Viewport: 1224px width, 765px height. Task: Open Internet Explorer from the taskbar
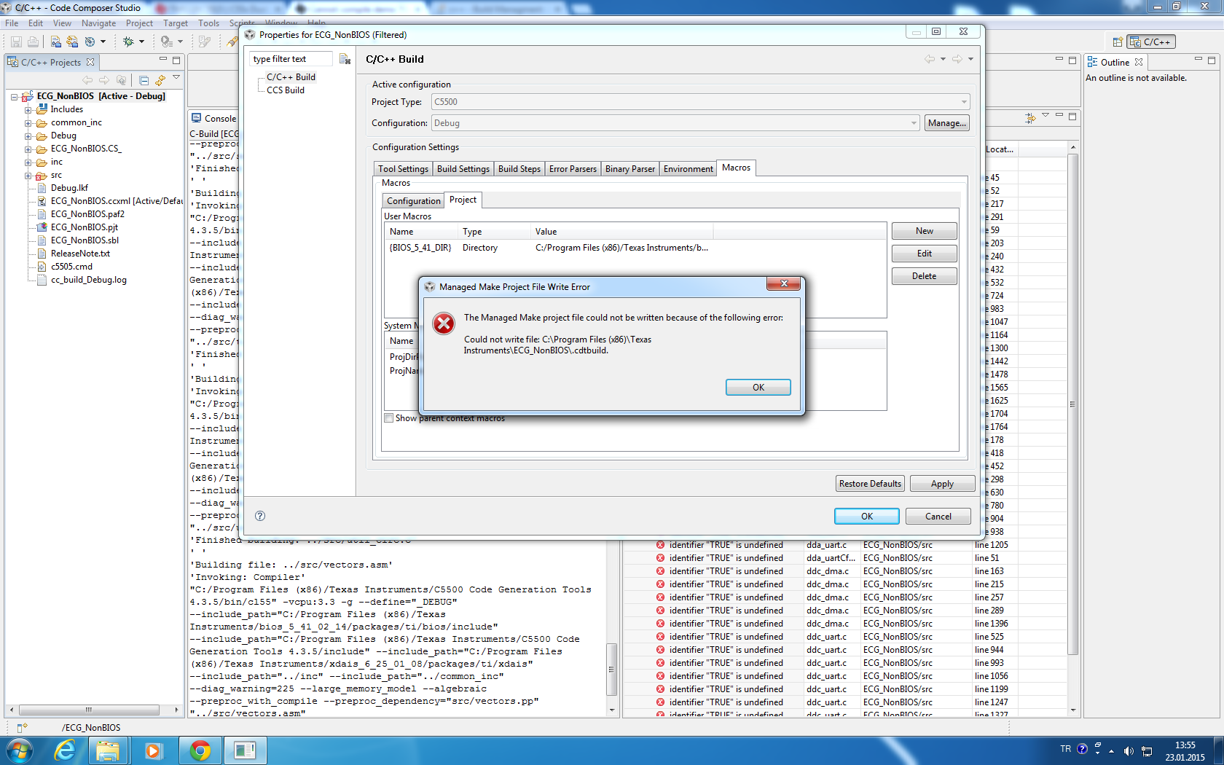65,750
